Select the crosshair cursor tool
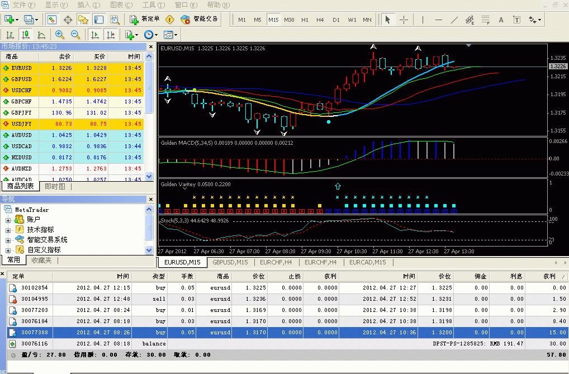 404,20
